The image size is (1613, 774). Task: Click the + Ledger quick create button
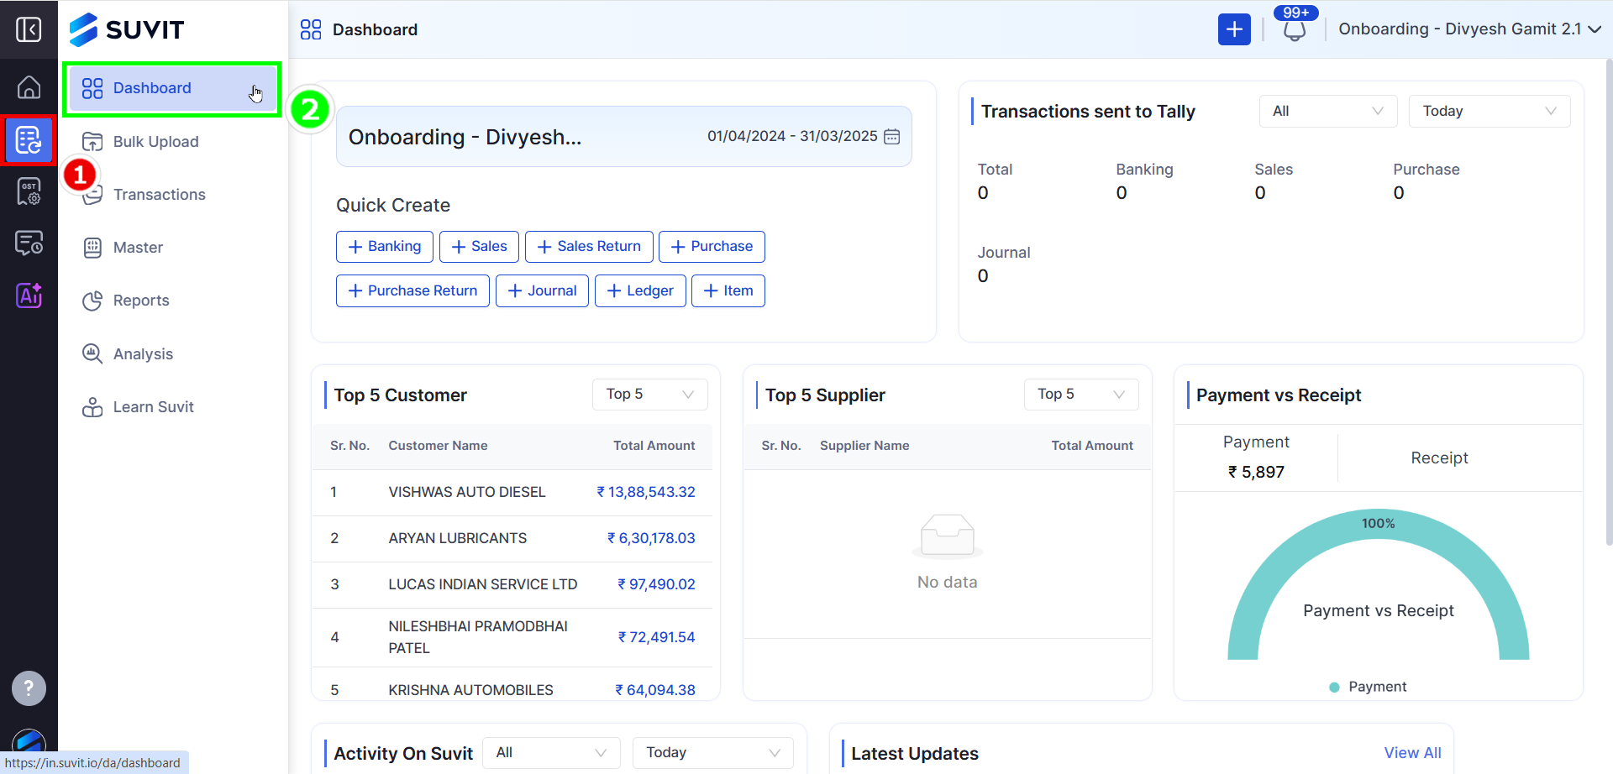pyautogui.click(x=640, y=291)
